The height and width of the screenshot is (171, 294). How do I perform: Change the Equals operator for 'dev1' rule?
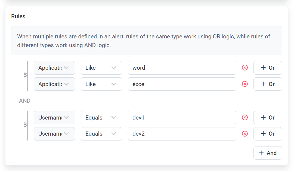tap(101, 118)
